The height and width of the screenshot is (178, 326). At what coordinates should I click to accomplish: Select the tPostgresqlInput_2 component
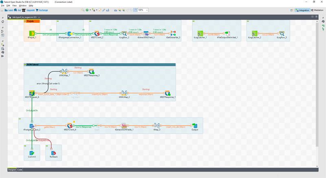tap(32, 126)
